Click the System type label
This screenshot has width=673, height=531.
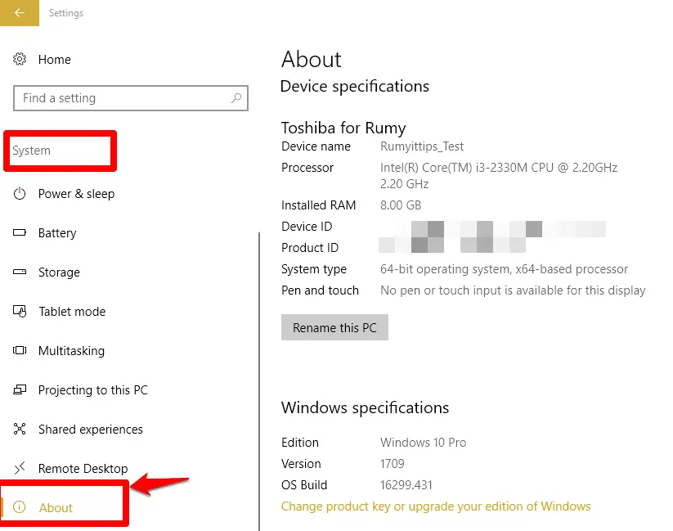pyautogui.click(x=314, y=269)
